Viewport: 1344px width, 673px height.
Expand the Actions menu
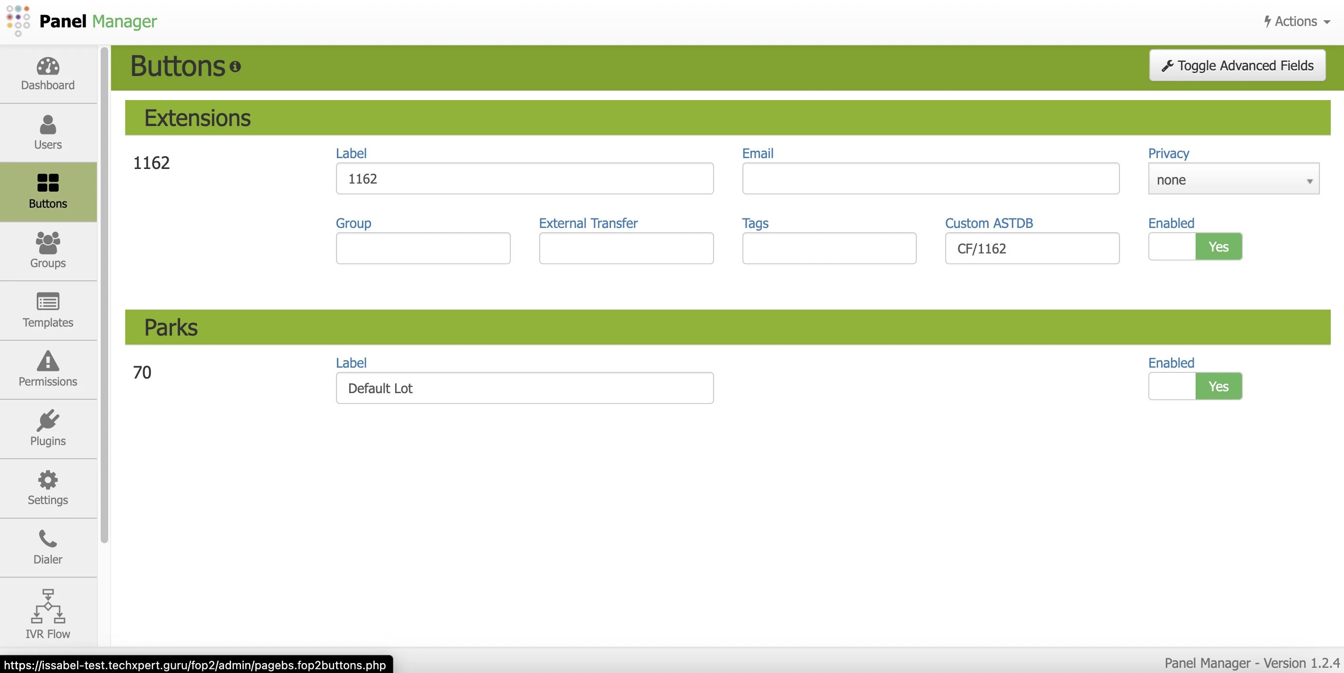1297,21
